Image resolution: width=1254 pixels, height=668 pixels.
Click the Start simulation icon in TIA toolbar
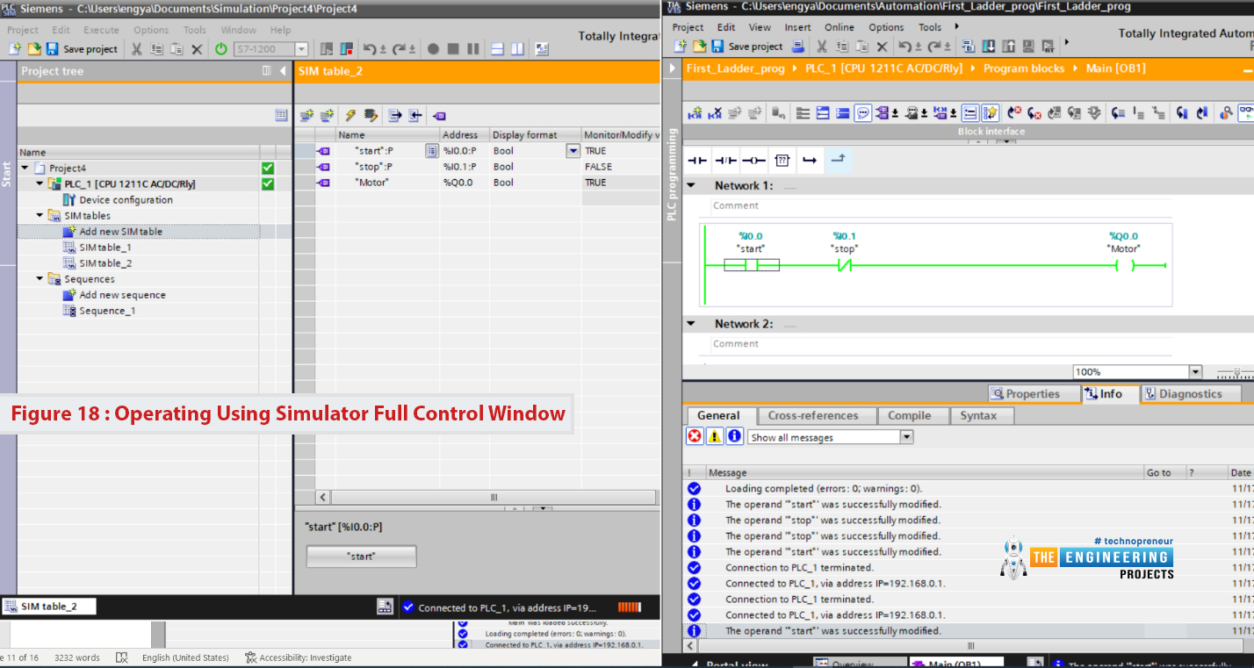point(1027,47)
